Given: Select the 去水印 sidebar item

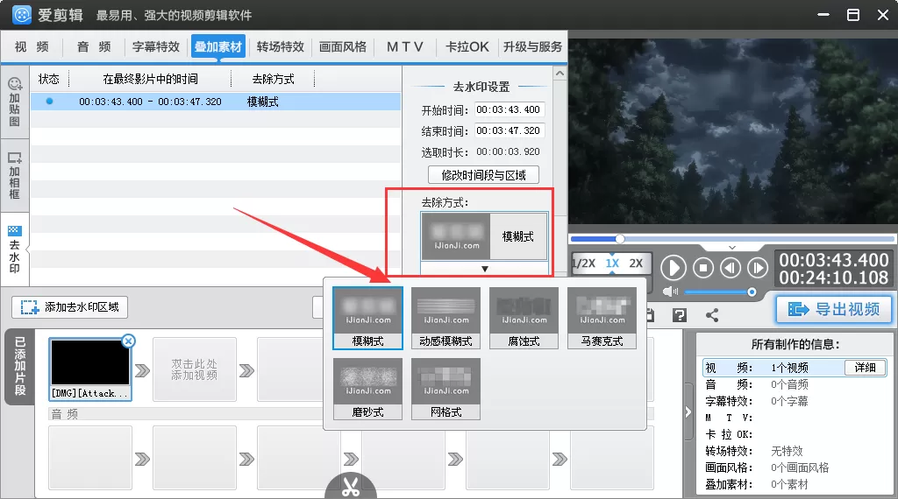Looking at the screenshot, I should [14, 249].
